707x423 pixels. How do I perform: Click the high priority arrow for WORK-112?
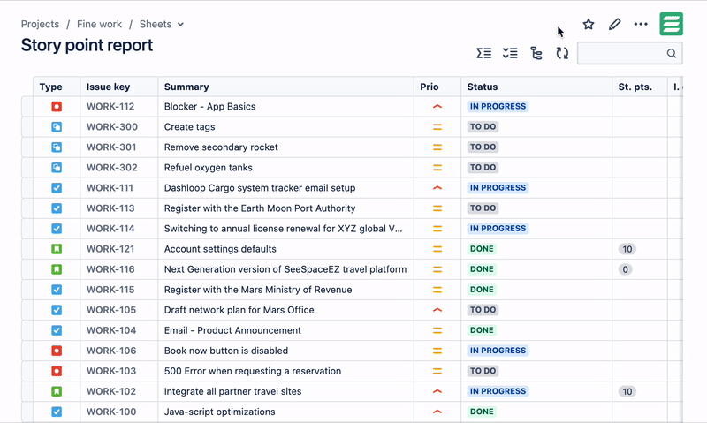pyautogui.click(x=437, y=107)
